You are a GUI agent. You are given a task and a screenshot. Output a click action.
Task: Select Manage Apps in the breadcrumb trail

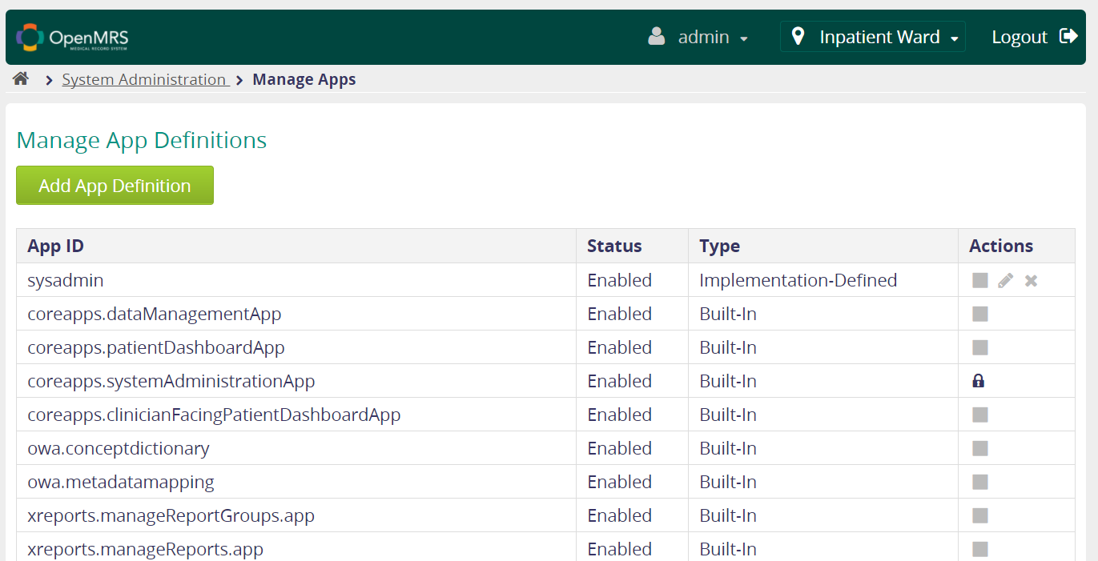304,79
